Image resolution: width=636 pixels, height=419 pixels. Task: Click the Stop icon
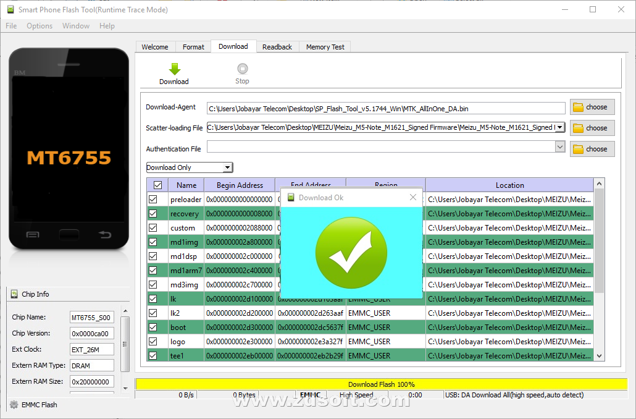click(x=242, y=68)
